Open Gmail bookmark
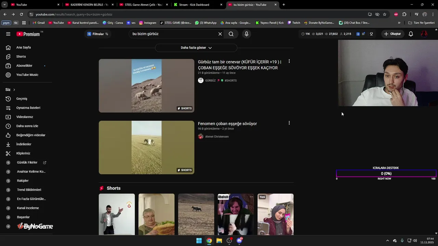The height and width of the screenshot is (246, 438). pos(39,23)
